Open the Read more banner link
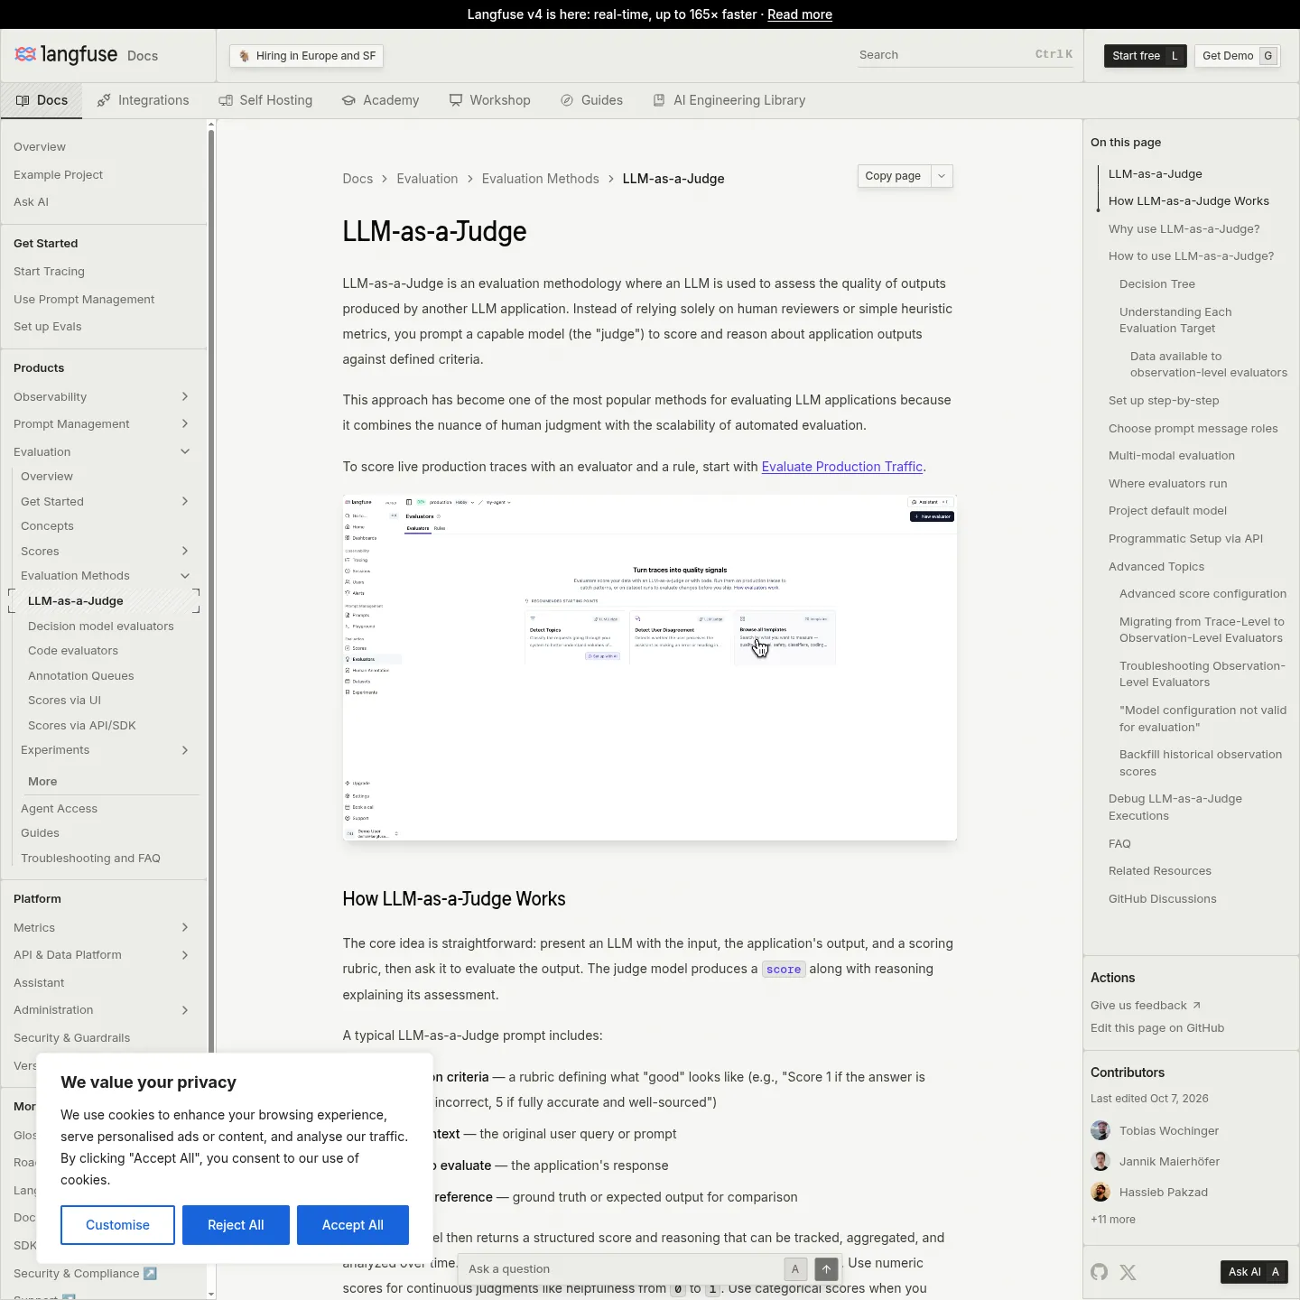This screenshot has width=1300, height=1300. [x=800, y=14]
